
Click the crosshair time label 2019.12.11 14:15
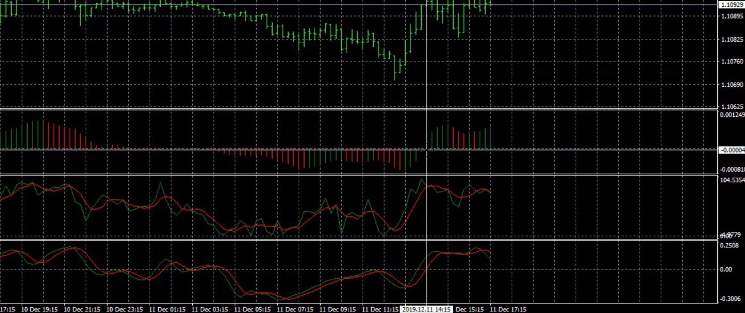[x=427, y=309]
